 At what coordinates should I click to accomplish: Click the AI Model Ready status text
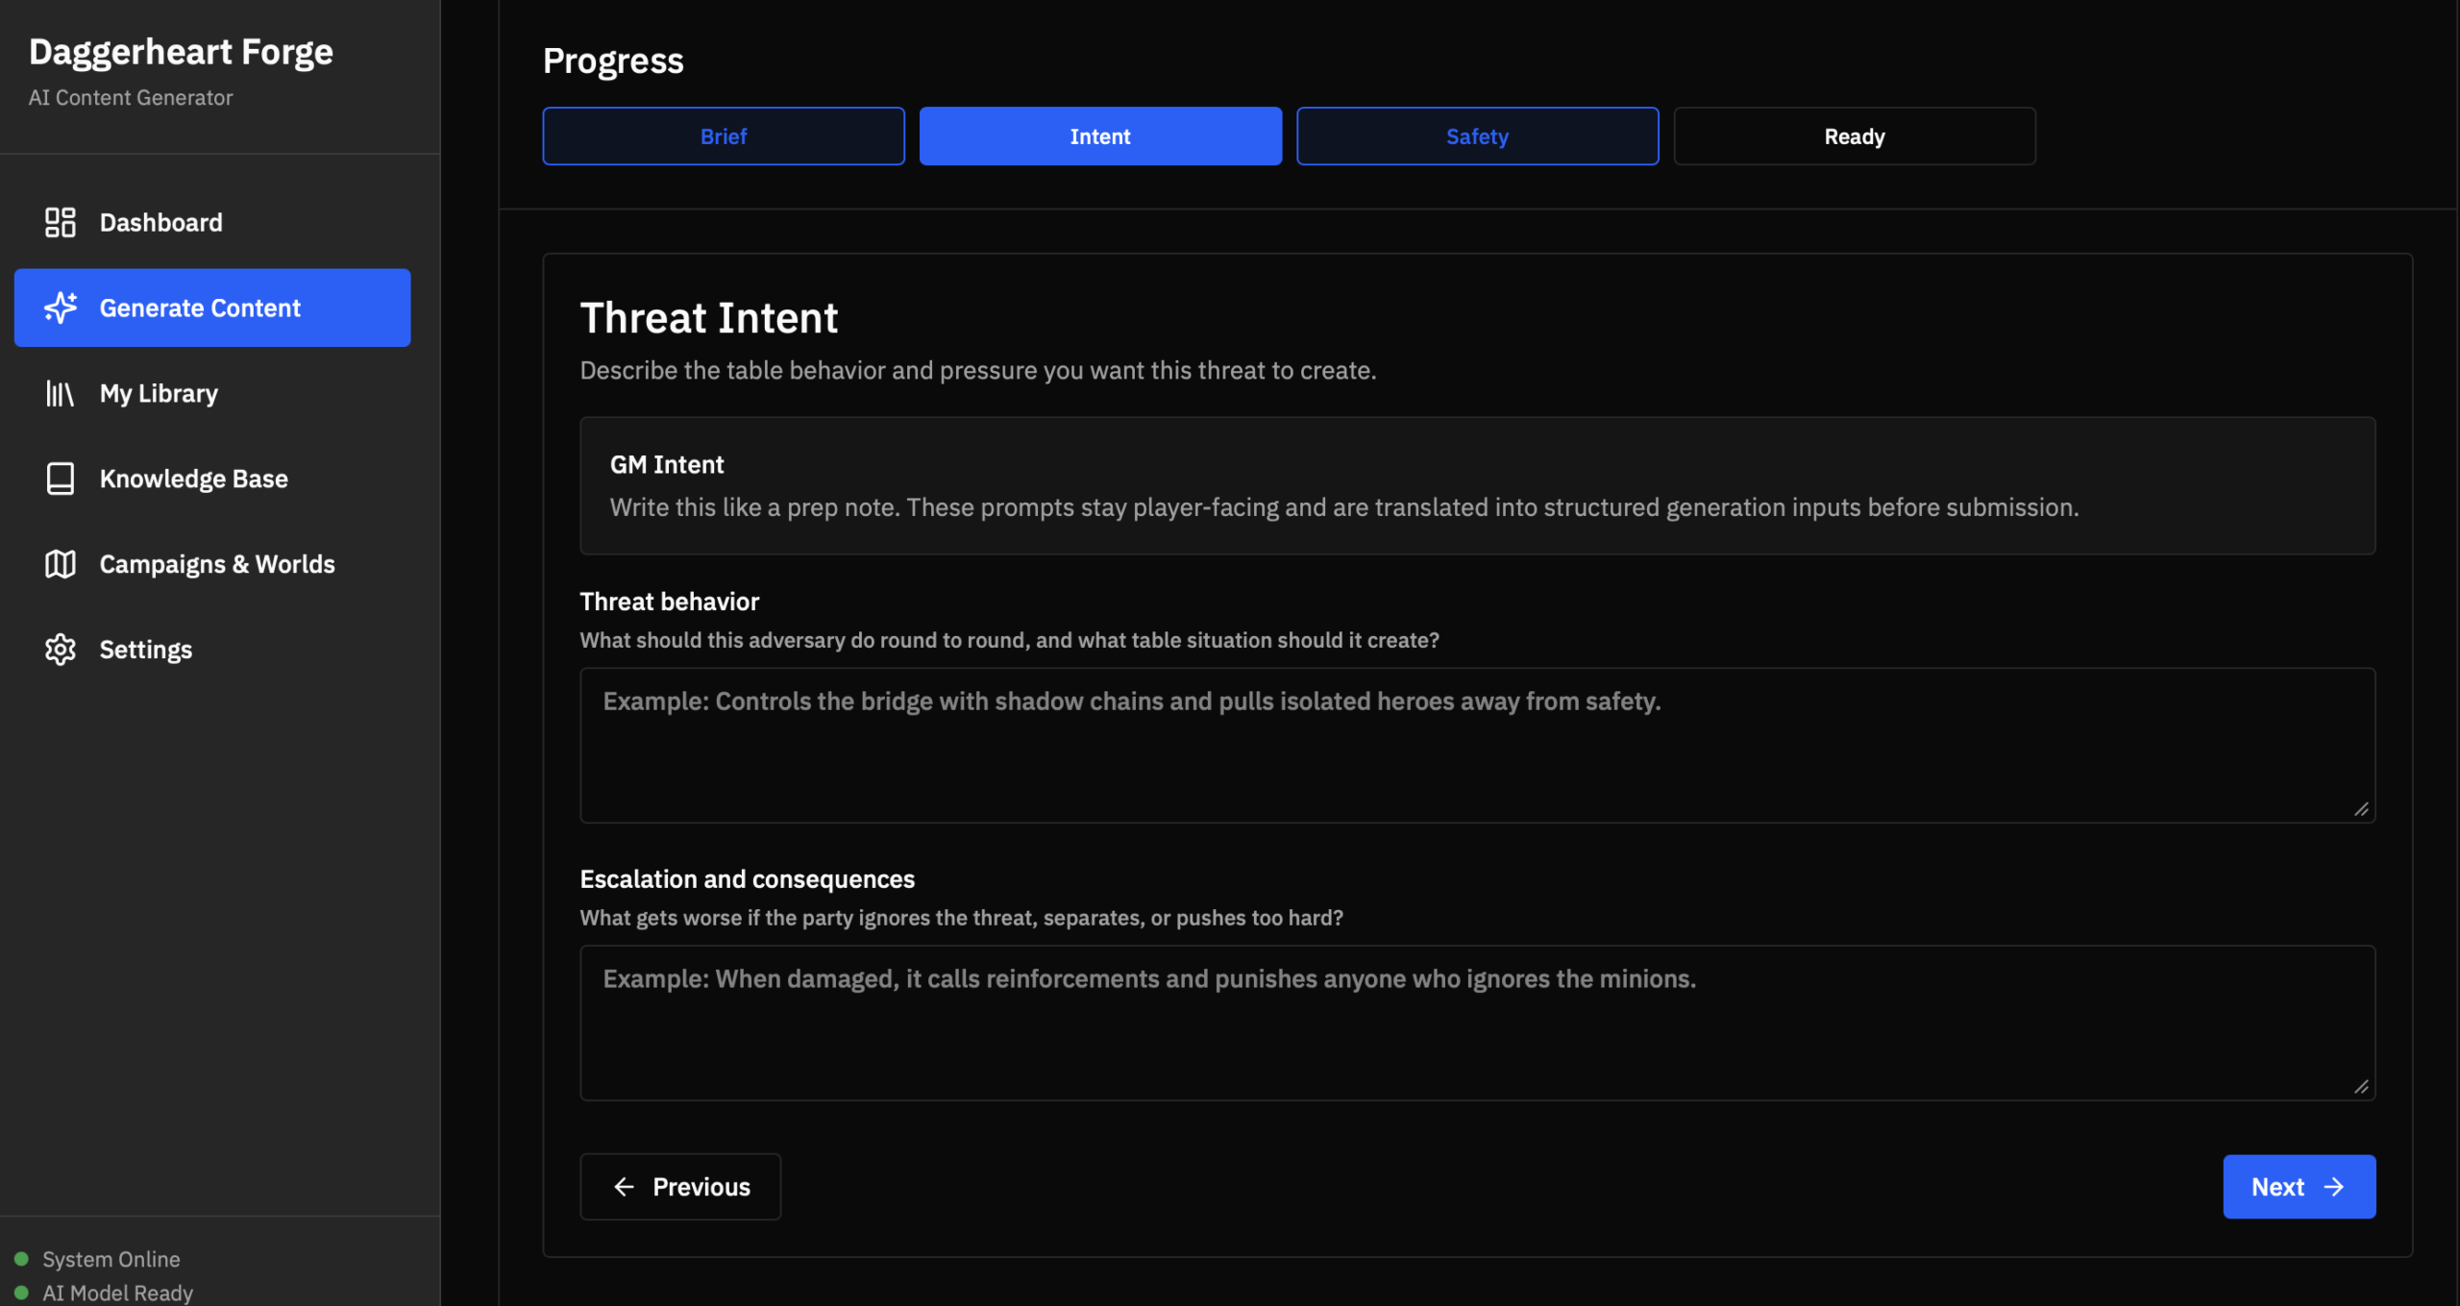tap(118, 1293)
